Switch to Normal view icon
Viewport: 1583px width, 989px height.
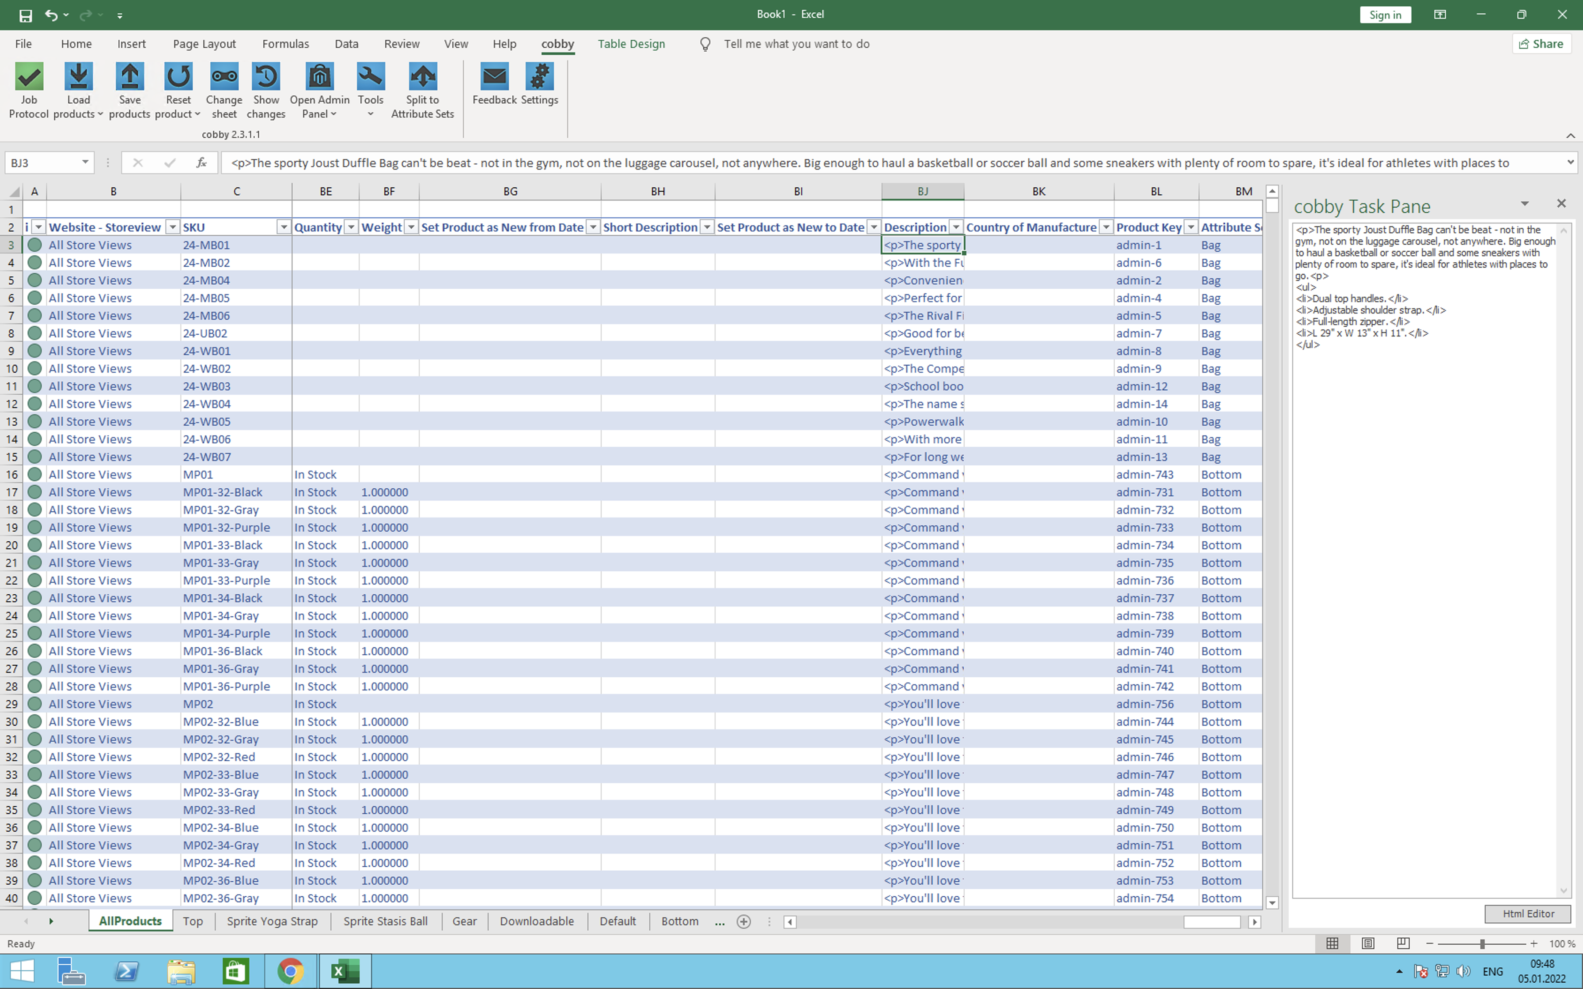1333,943
